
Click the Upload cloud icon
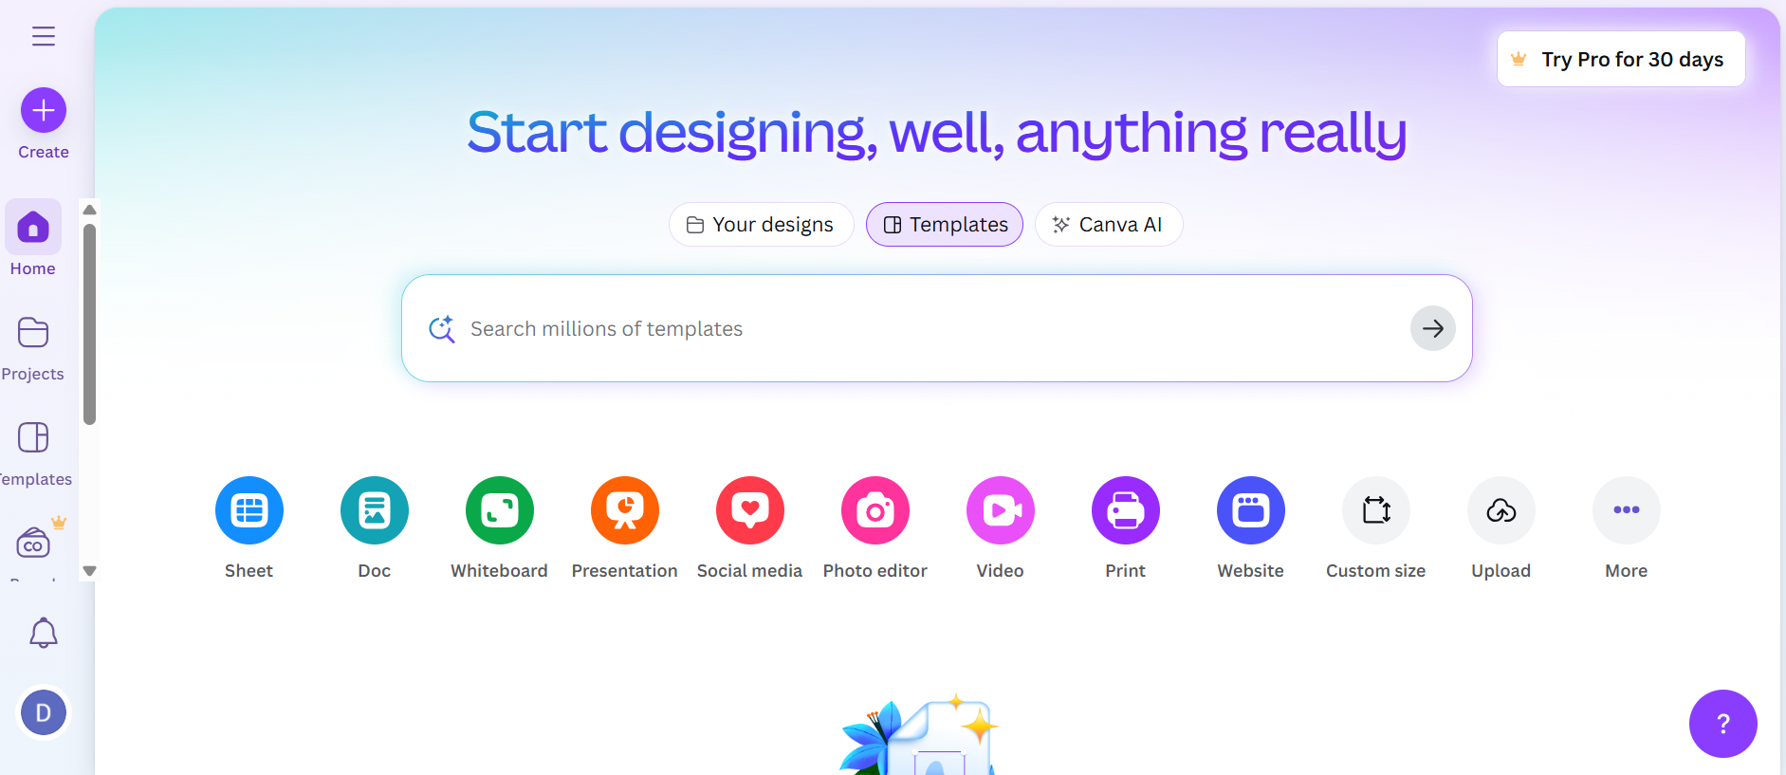click(x=1501, y=510)
